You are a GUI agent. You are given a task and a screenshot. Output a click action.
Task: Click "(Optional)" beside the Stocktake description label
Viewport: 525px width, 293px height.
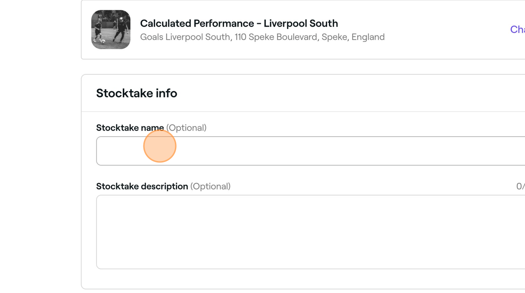point(210,186)
